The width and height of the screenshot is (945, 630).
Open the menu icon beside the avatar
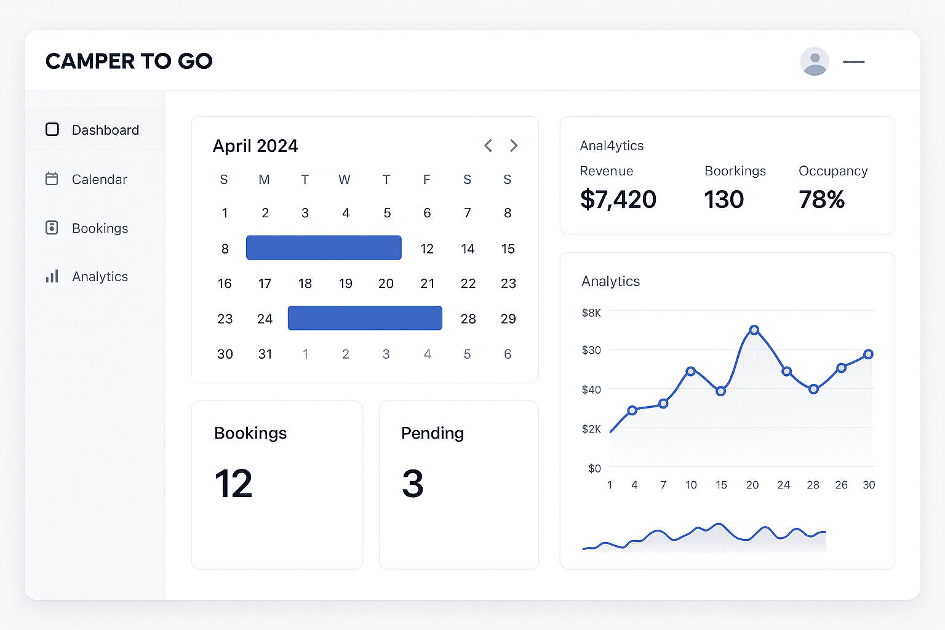click(x=854, y=62)
